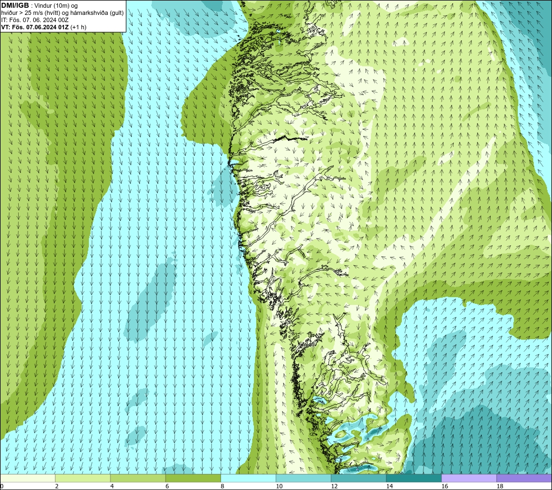Click the valid time 'VT: Fös. 07.06.2024 01Z'
The height and width of the screenshot is (490, 552).
(35, 27)
